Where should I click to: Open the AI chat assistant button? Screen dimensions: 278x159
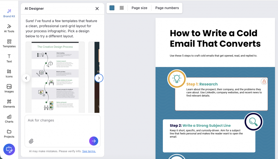[9, 150]
